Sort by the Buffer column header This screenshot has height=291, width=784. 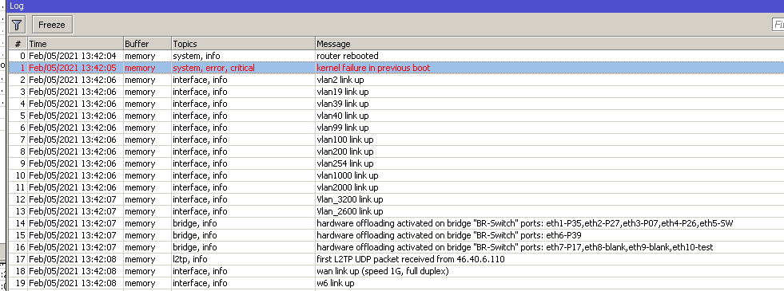click(147, 44)
